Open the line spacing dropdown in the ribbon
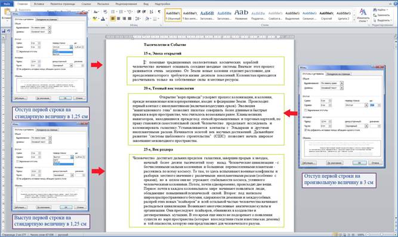The image size is (398, 237). click(138, 19)
